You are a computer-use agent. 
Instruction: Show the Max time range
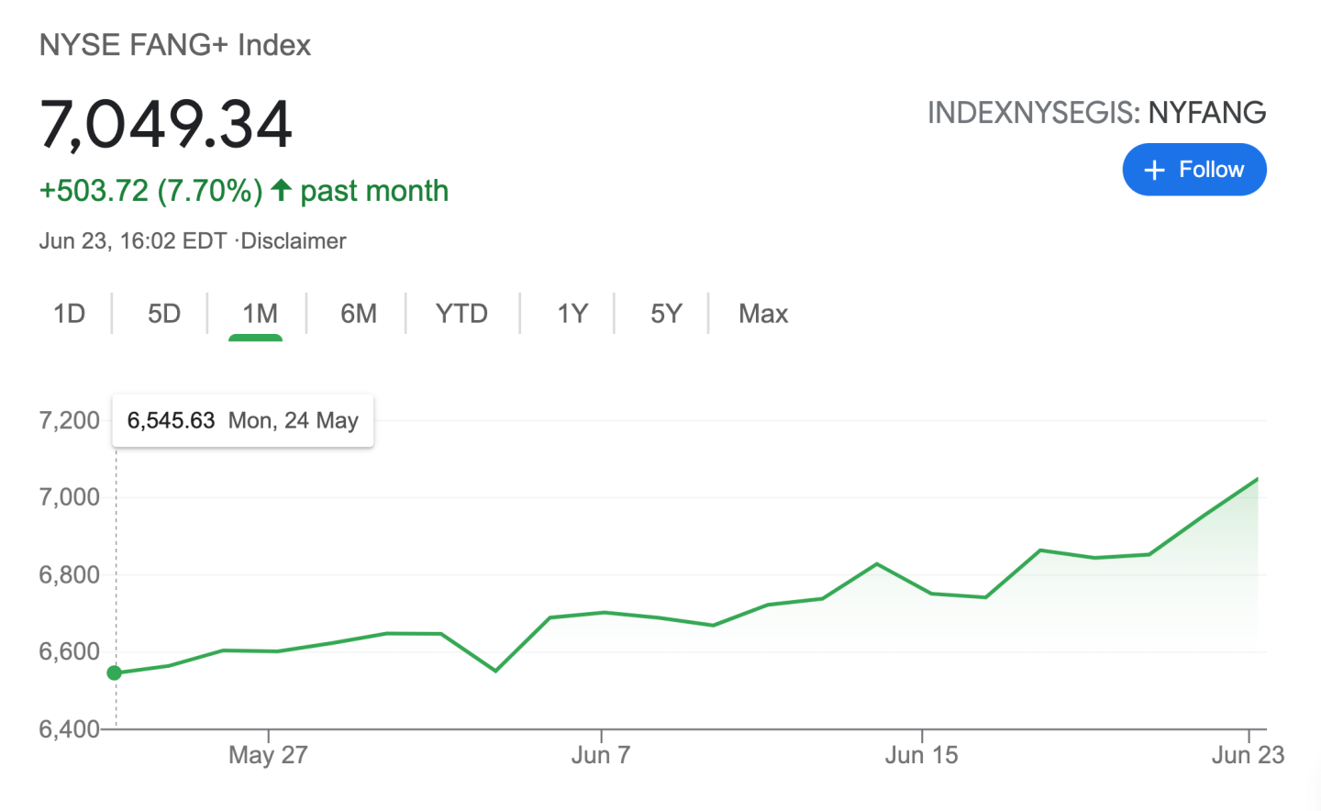(x=763, y=314)
